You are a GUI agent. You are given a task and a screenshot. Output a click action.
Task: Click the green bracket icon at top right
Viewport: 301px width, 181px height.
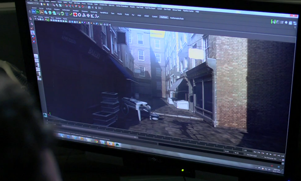click(x=273, y=22)
